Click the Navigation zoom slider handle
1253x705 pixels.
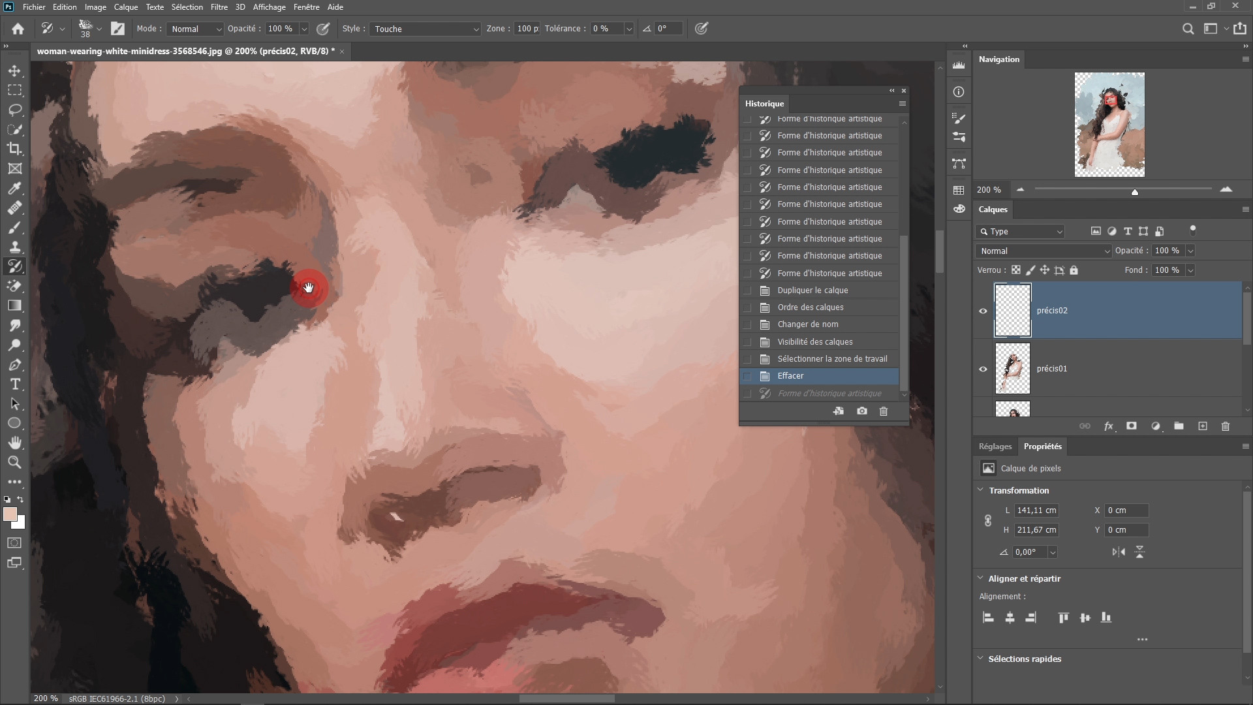pos(1135,192)
